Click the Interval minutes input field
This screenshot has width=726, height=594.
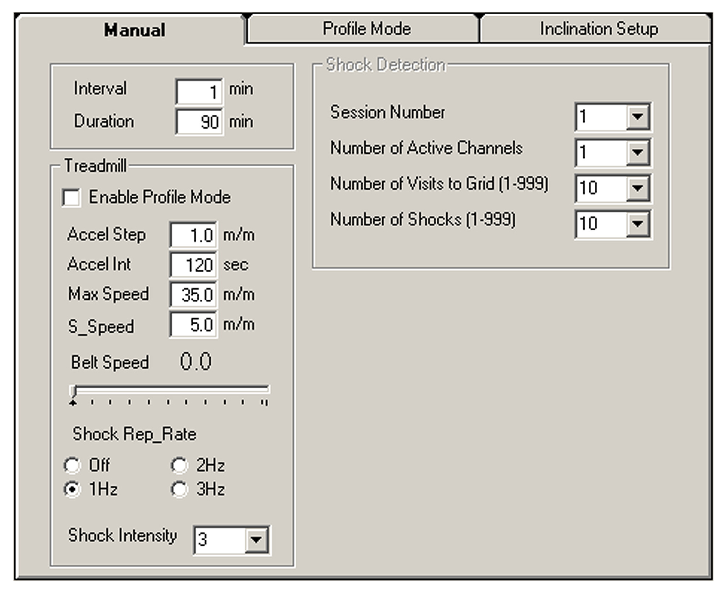(199, 92)
